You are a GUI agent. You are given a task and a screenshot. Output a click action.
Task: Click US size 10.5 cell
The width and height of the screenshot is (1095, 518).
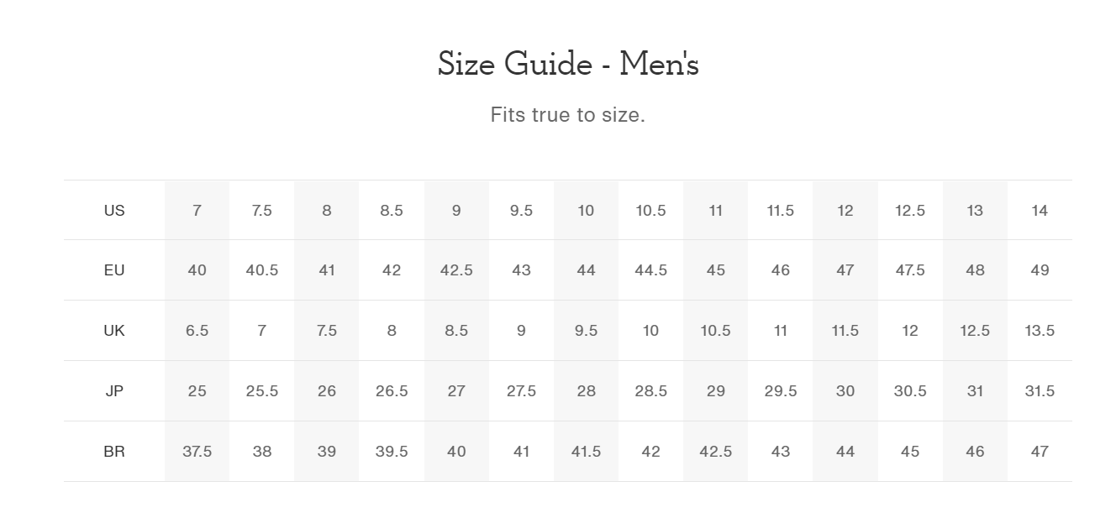[x=650, y=210]
